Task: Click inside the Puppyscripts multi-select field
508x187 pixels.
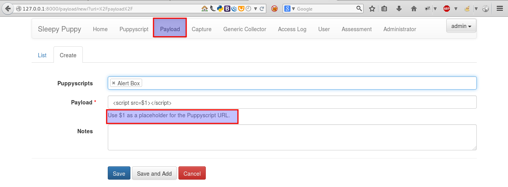Action: pyautogui.click(x=292, y=83)
